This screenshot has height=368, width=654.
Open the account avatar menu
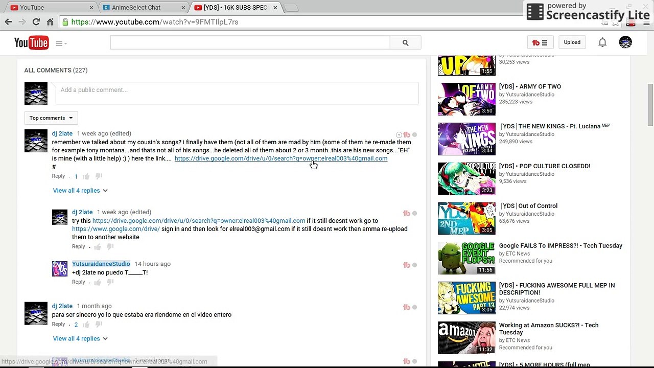625,42
